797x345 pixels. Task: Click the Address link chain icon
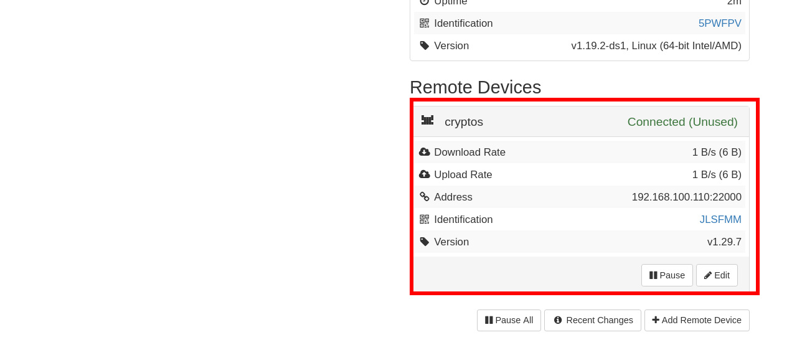[425, 197]
